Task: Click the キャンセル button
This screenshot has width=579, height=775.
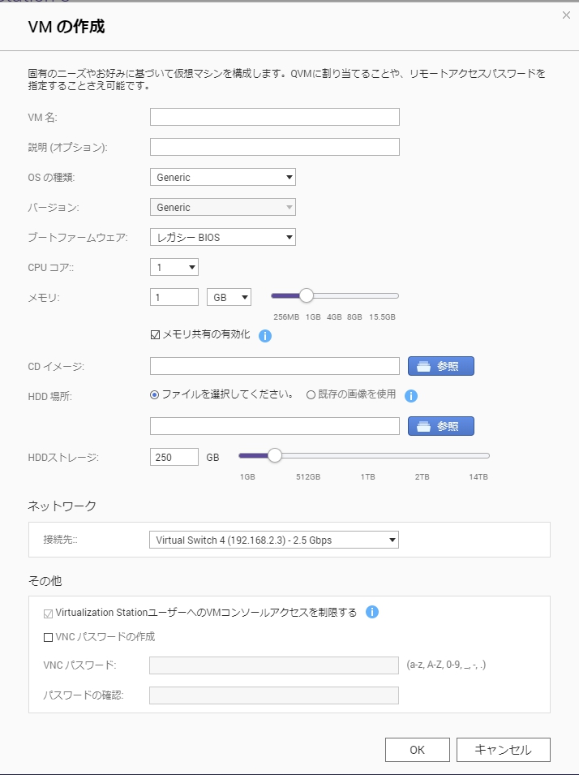Action: [x=503, y=750]
